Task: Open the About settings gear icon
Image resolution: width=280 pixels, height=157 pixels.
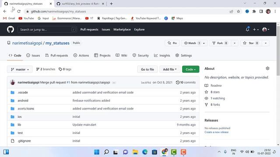Action: [267, 68]
